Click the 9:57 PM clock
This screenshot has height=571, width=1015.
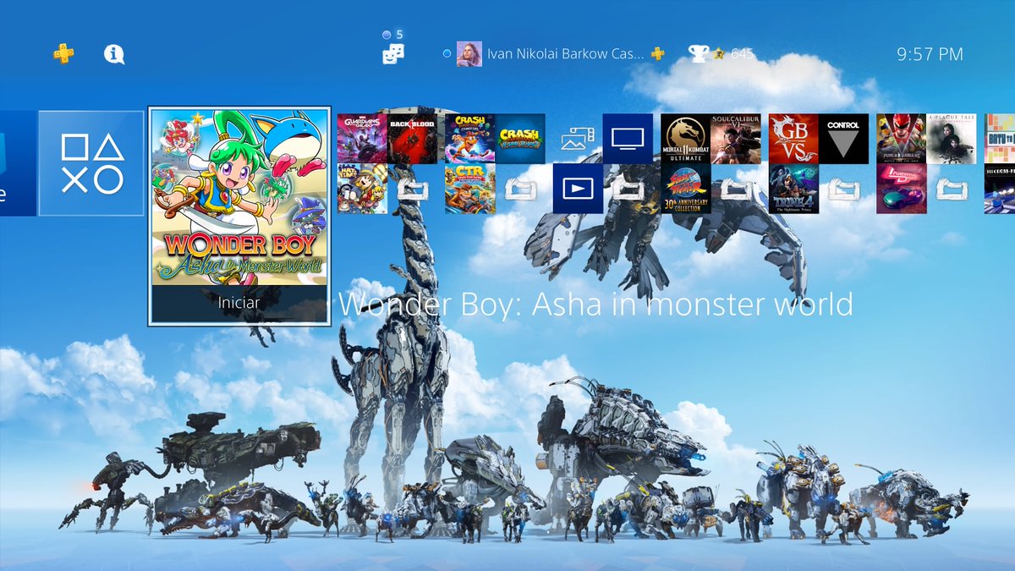point(930,54)
